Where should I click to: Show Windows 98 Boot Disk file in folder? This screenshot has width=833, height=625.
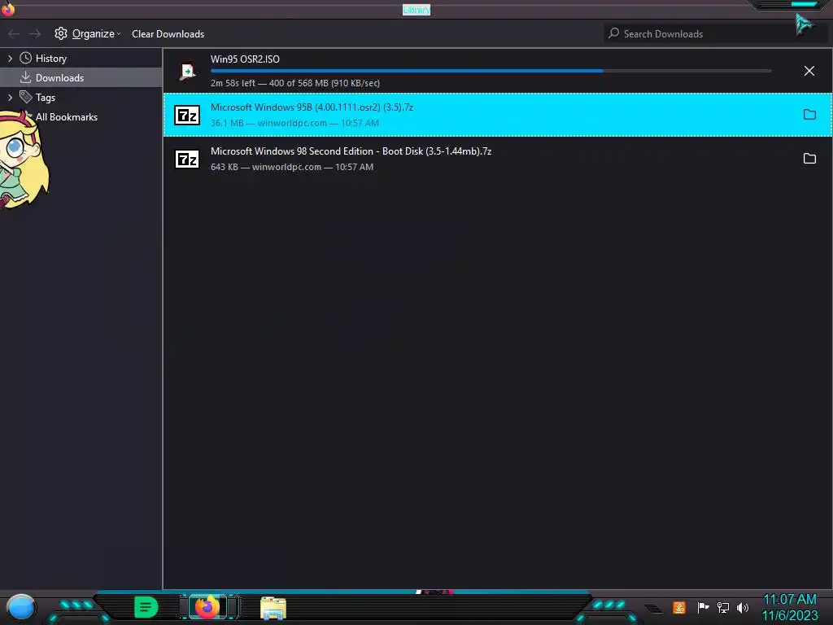[x=809, y=159]
